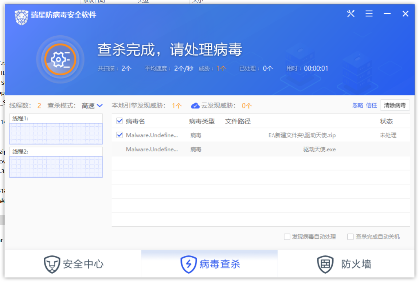419x282 pixels.
Task: Click the 防火墙 wall shield icon
Action: click(x=325, y=264)
